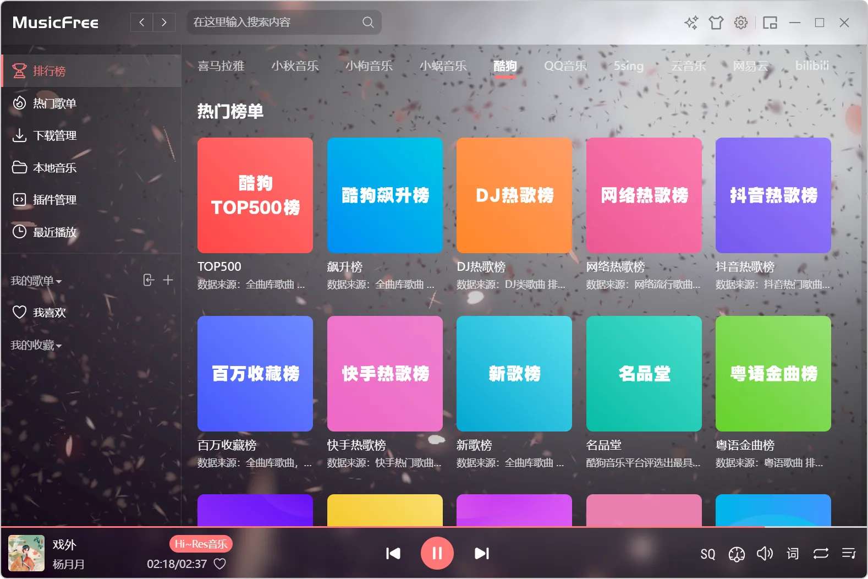The width and height of the screenshot is (868, 579).
Task: Skip to next track
Action: (x=482, y=553)
